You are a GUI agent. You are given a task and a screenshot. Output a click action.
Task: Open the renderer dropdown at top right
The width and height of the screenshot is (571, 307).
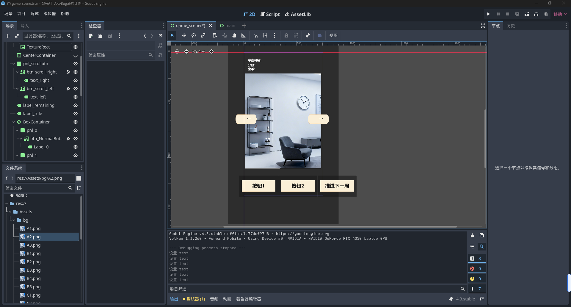(x=560, y=14)
